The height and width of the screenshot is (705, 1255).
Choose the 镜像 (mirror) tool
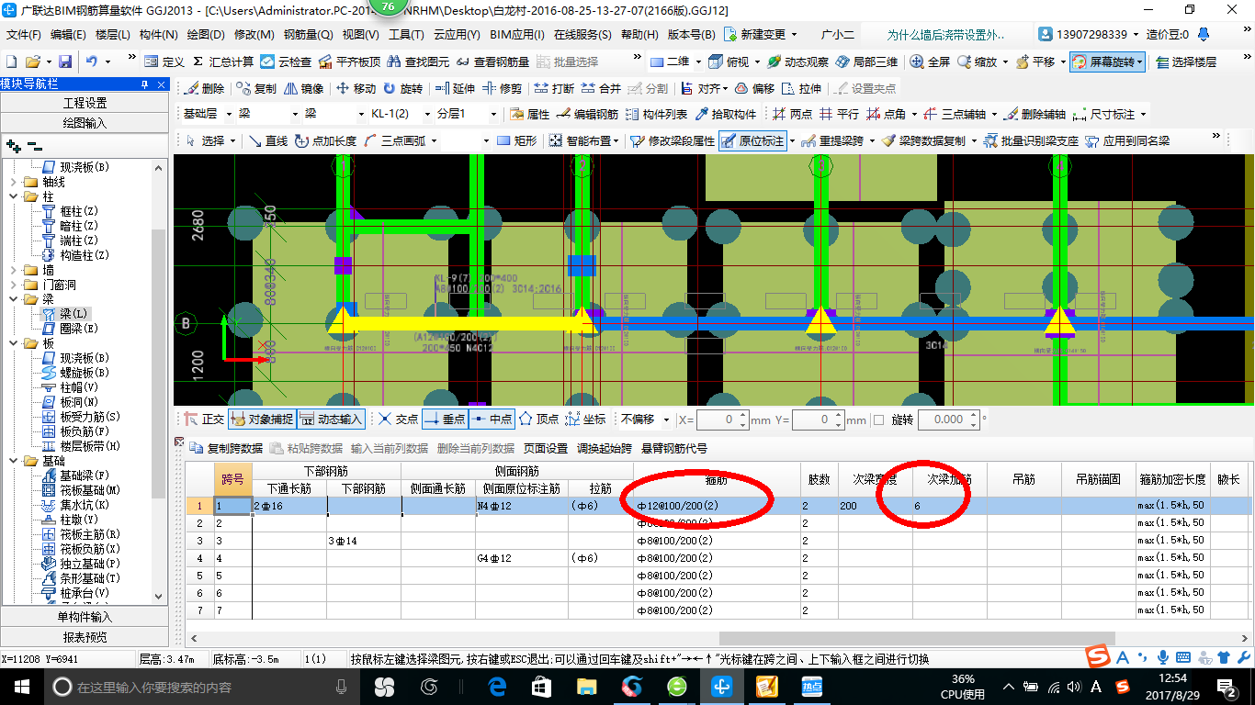304,89
